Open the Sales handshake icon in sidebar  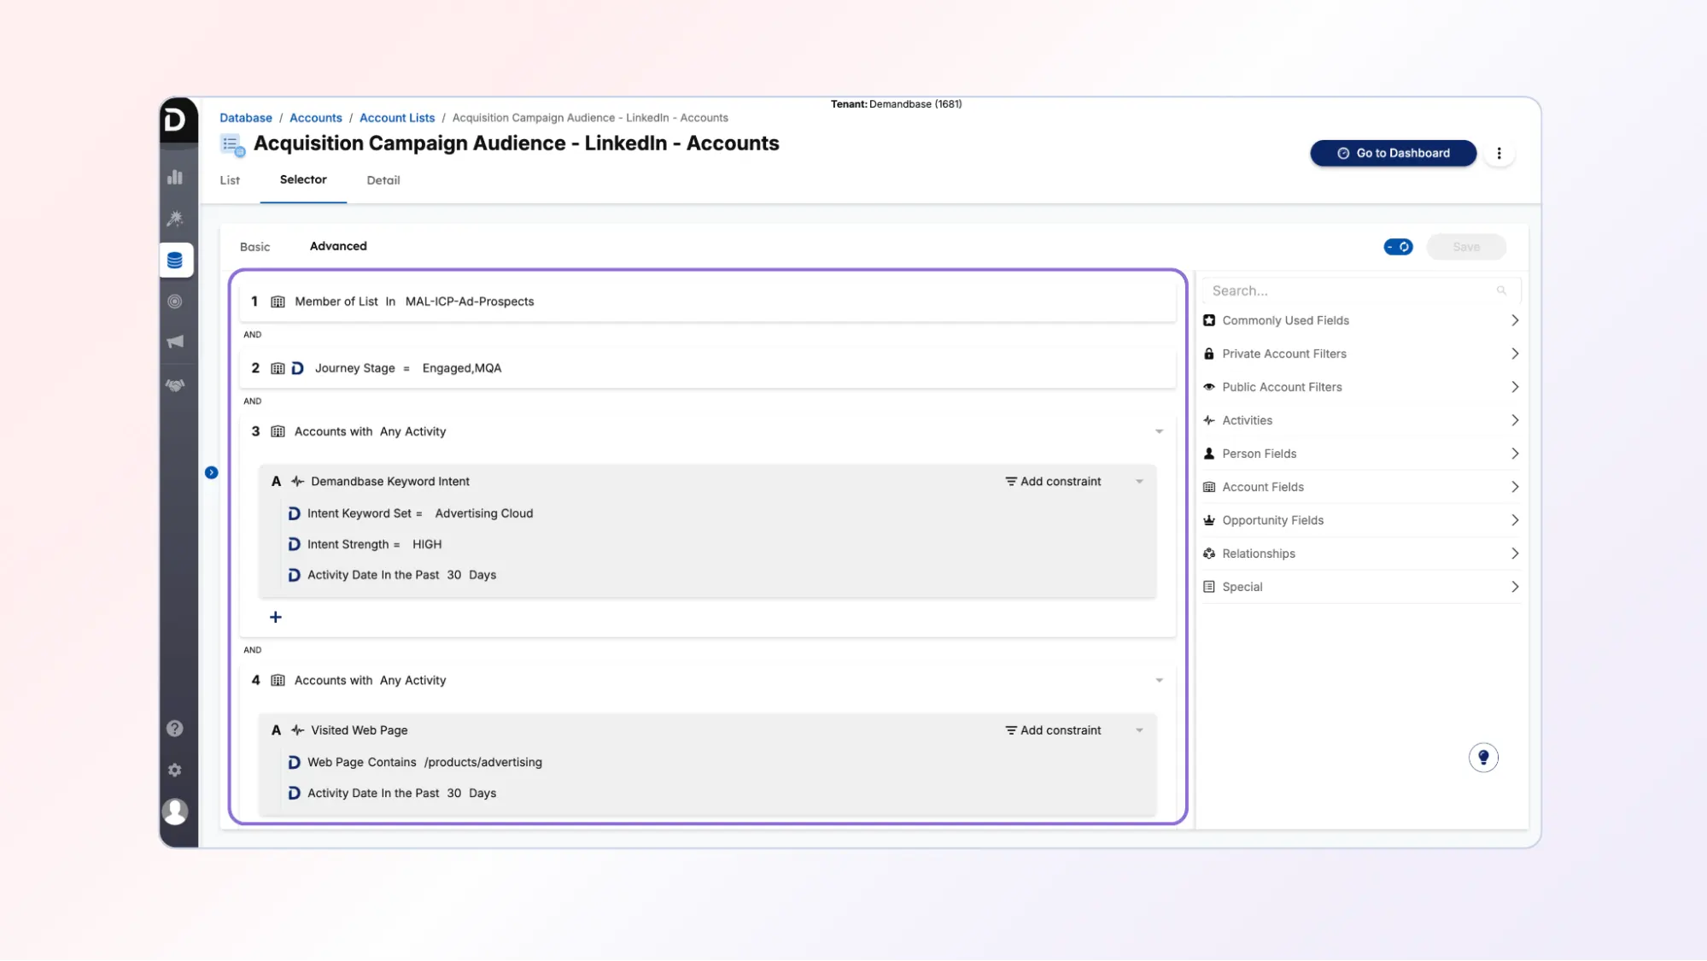(x=176, y=384)
